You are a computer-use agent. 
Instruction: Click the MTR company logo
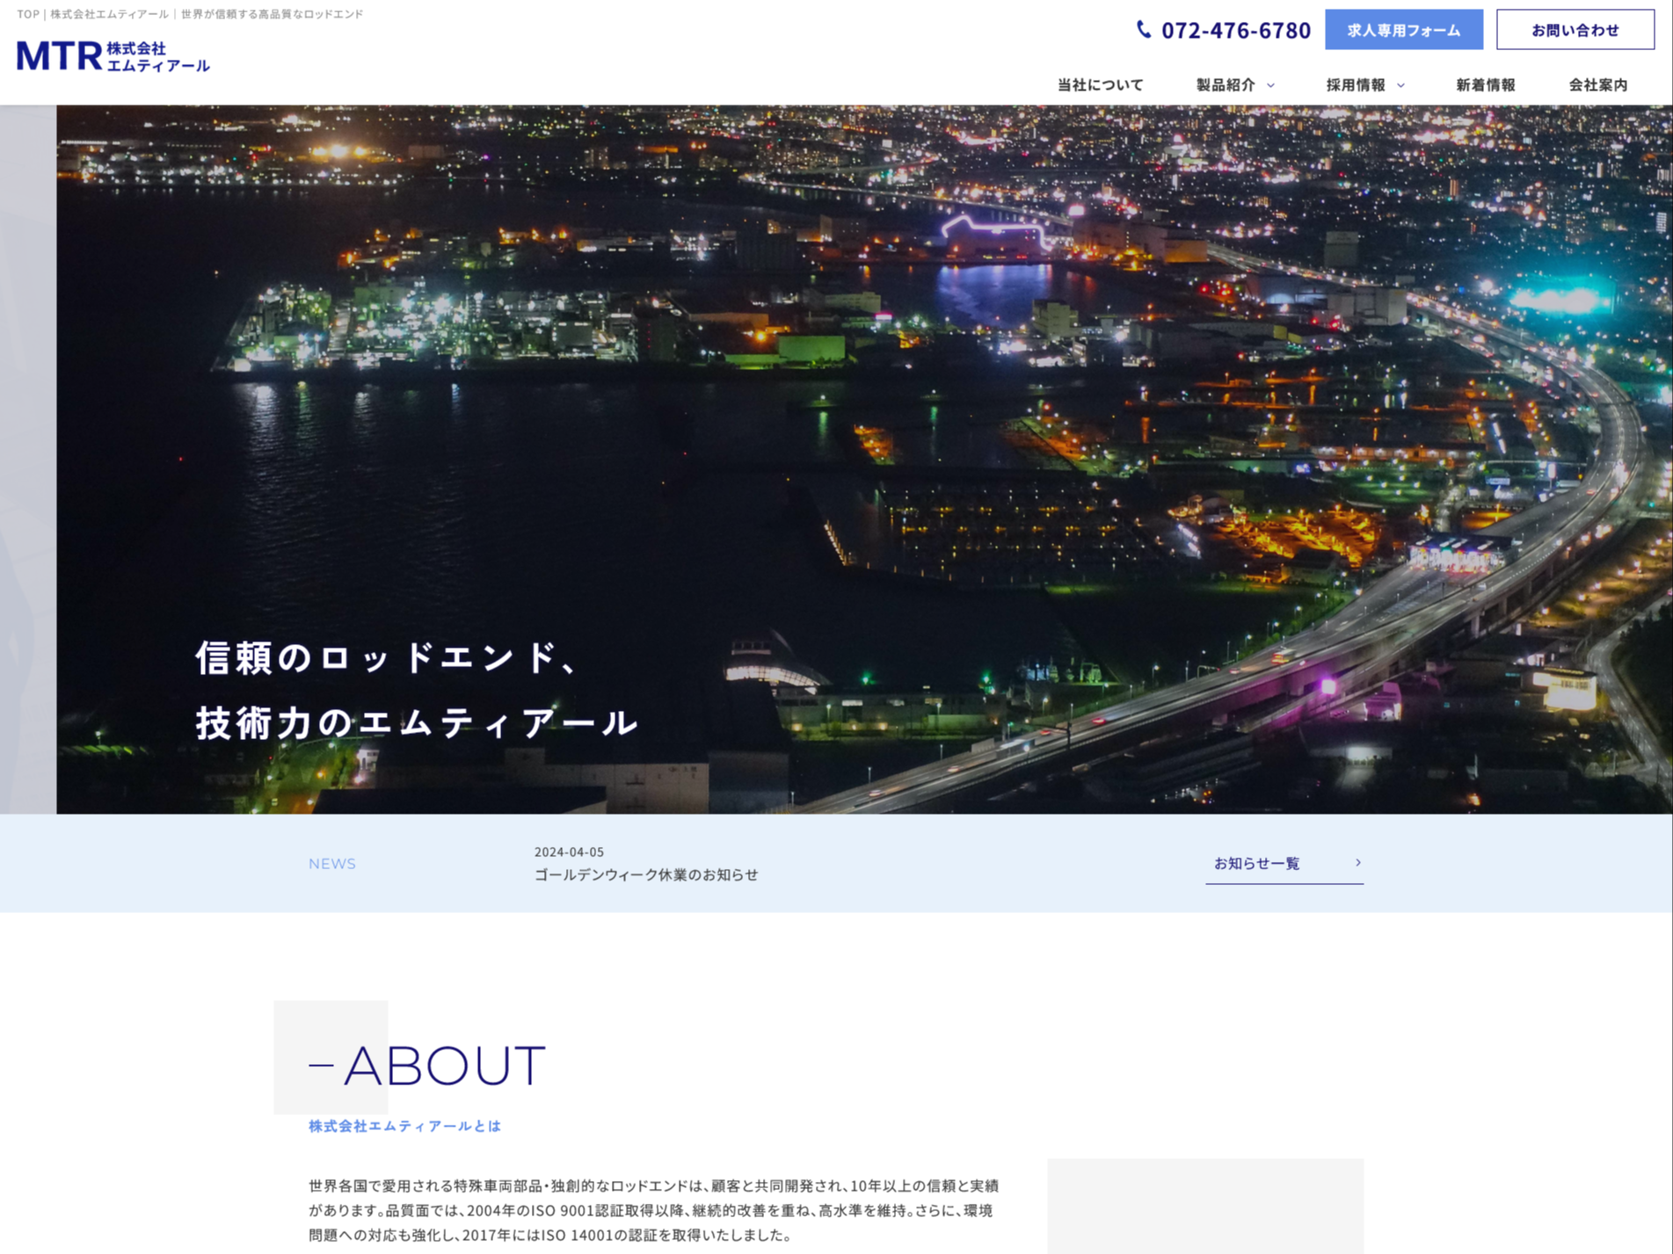tap(113, 56)
